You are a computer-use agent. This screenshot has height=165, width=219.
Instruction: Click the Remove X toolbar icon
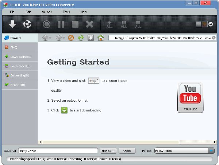pyautogui.click(x=89, y=24)
